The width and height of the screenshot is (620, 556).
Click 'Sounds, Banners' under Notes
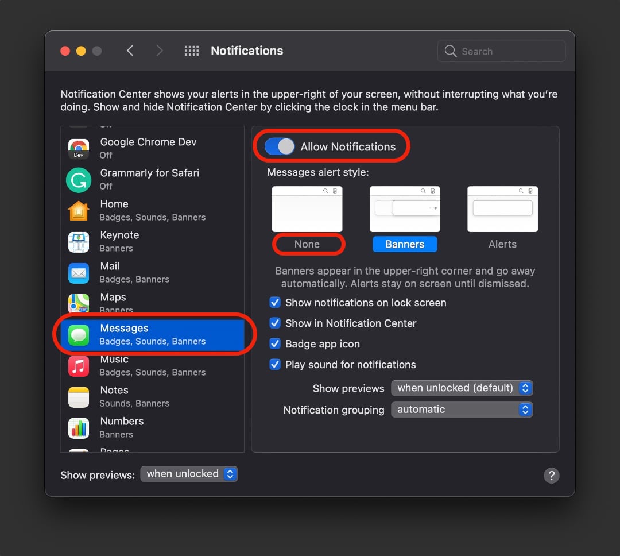pos(134,403)
